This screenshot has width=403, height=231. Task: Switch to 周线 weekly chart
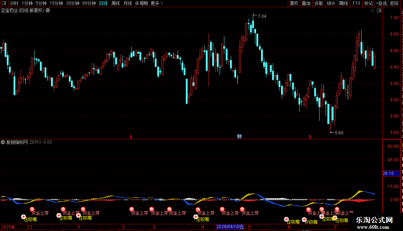(x=116, y=3)
